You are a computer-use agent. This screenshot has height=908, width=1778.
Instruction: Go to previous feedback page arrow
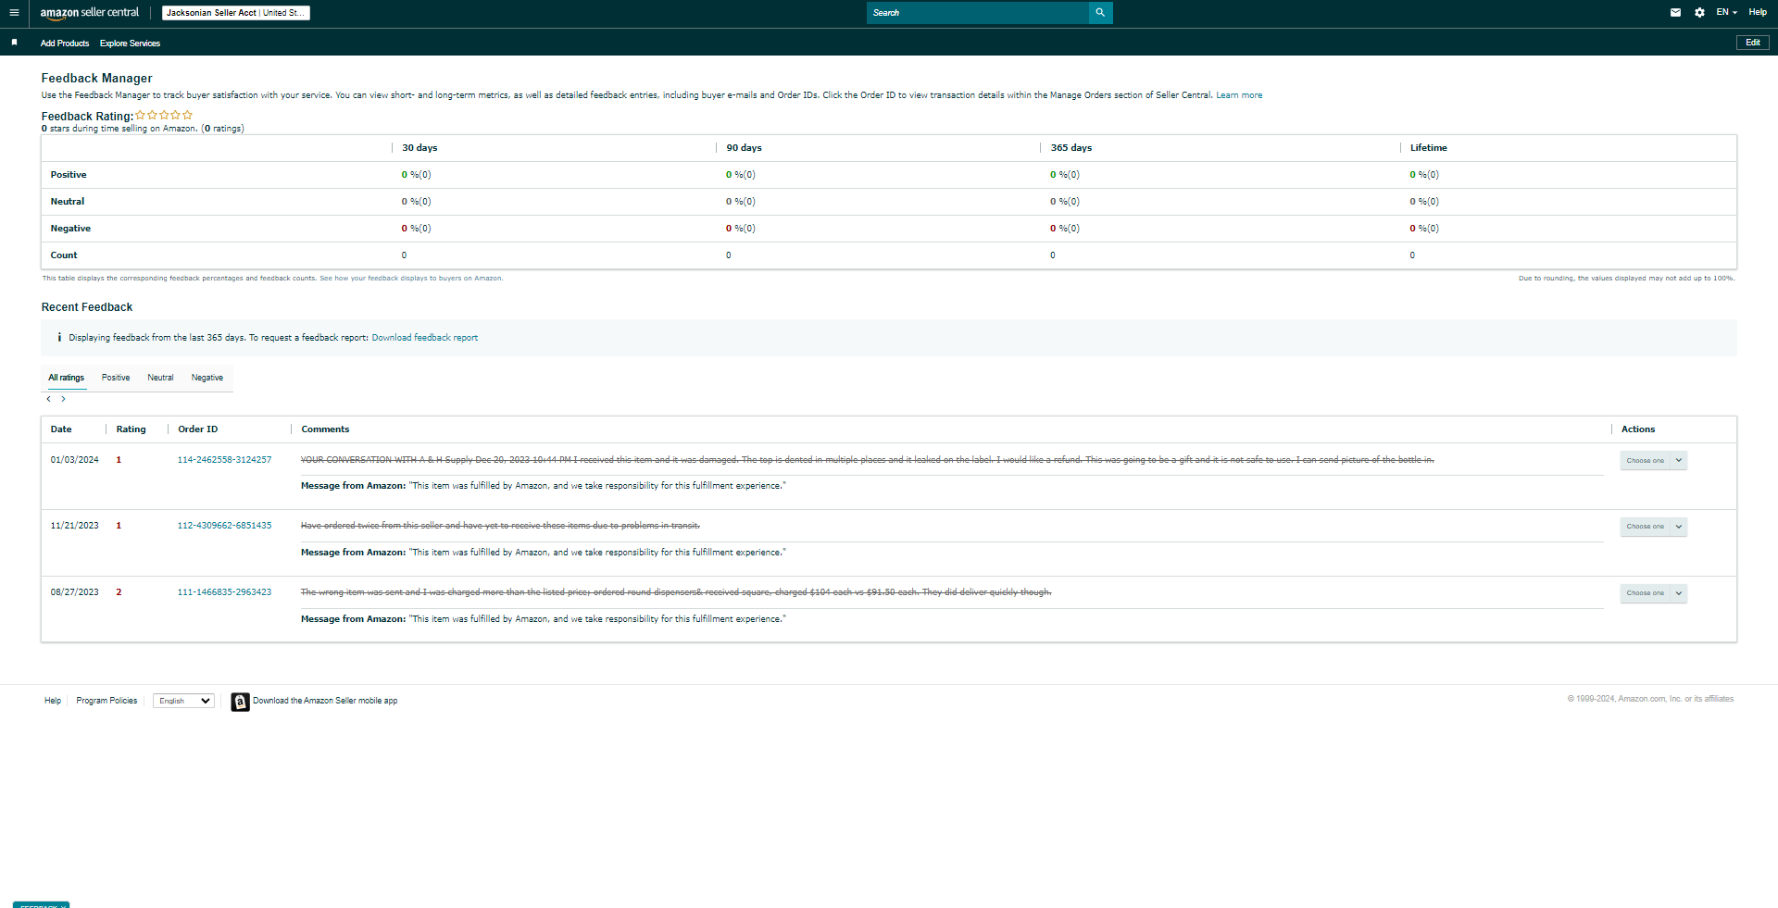point(48,399)
